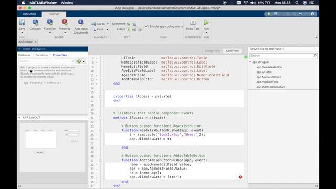Open the Save dropdown arrow
The height and width of the screenshot is (189, 336).
22,33
